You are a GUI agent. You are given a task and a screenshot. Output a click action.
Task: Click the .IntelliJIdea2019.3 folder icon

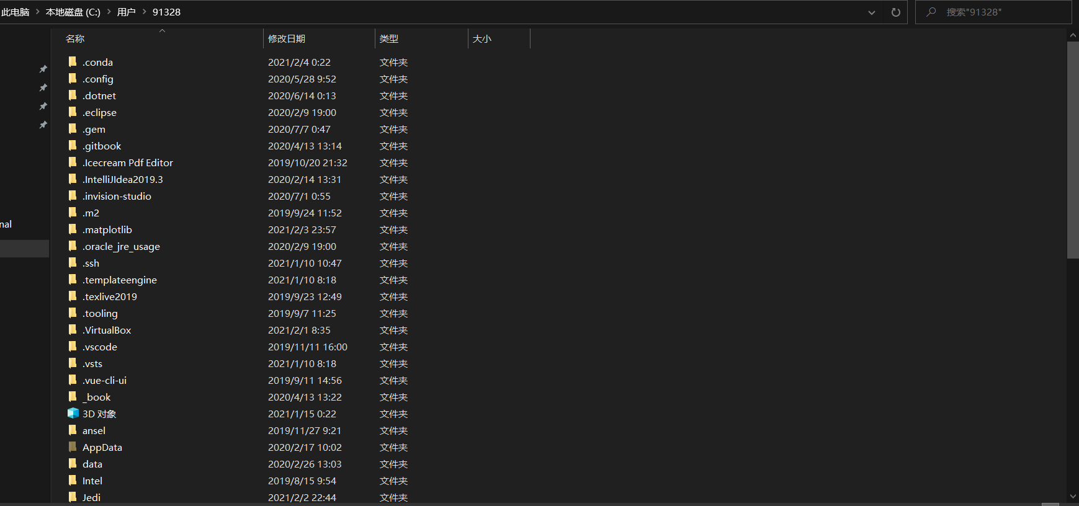point(73,179)
